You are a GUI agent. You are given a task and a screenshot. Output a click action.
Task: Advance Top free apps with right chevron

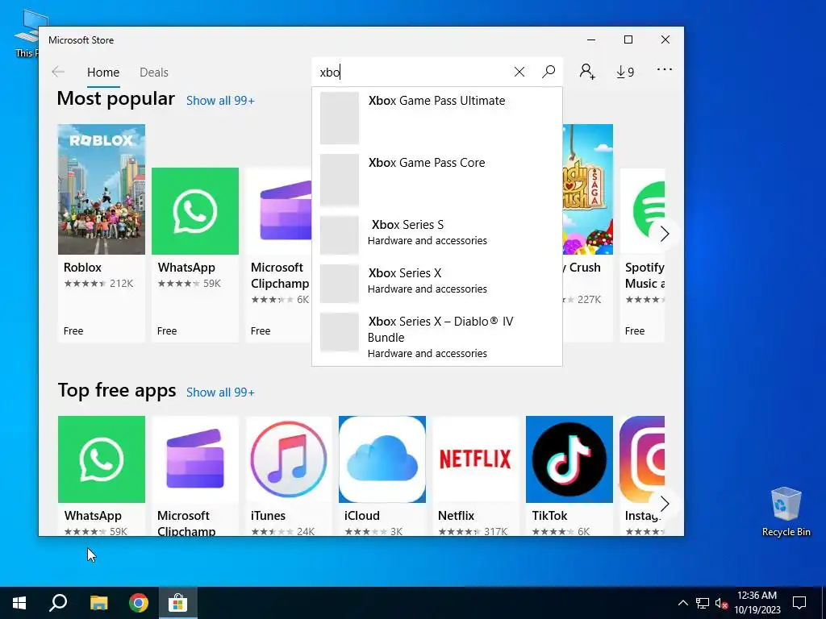(665, 504)
